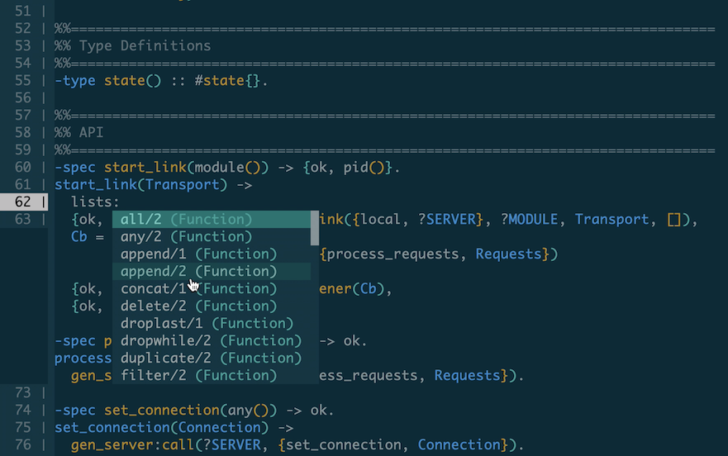Select delete/2 from the suggestions
This screenshot has height=456, width=728.
pyautogui.click(x=212, y=306)
